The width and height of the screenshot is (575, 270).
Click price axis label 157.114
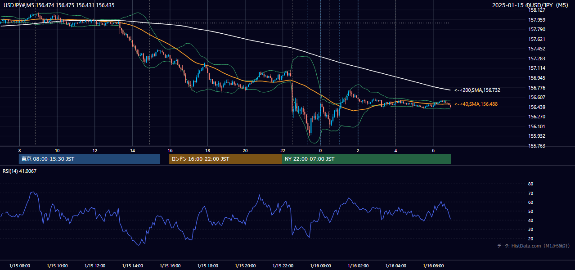click(537, 68)
